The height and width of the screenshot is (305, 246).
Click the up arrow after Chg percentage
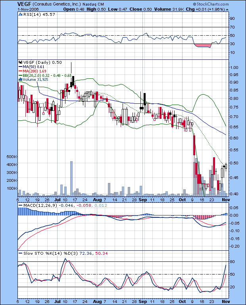click(227, 10)
